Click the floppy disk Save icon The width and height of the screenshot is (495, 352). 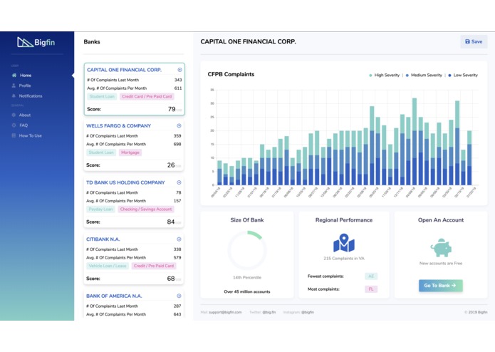(x=467, y=41)
